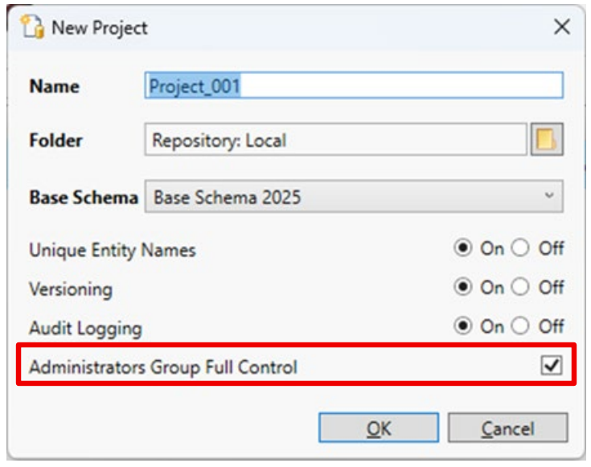Click the Base Schema label
Image resolution: width=591 pixels, height=467 pixels.
click(84, 197)
